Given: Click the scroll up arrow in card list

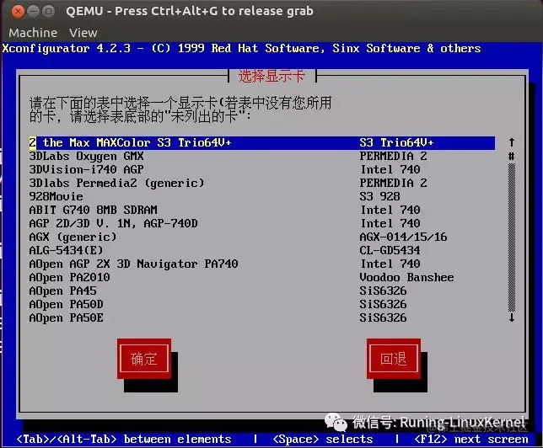Looking at the screenshot, I should [x=512, y=142].
